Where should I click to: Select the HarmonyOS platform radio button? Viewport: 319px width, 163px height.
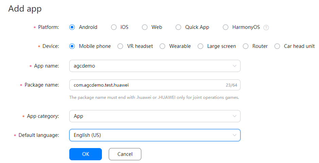(226, 27)
